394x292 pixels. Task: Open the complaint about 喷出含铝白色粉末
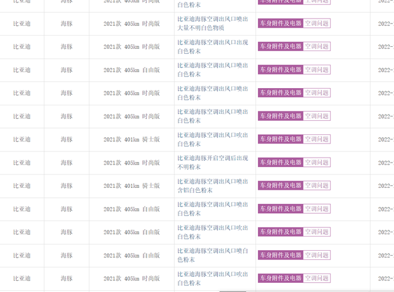click(x=213, y=185)
